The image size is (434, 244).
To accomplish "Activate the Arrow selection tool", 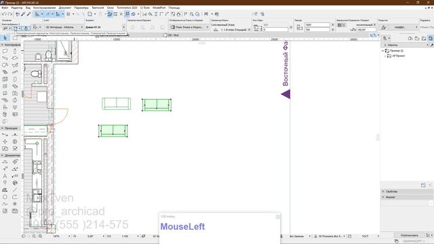I will tap(5, 38).
